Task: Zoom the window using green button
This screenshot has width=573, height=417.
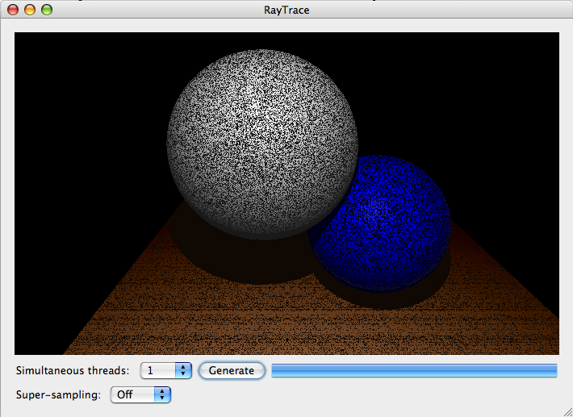Action: tap(46, 10)
